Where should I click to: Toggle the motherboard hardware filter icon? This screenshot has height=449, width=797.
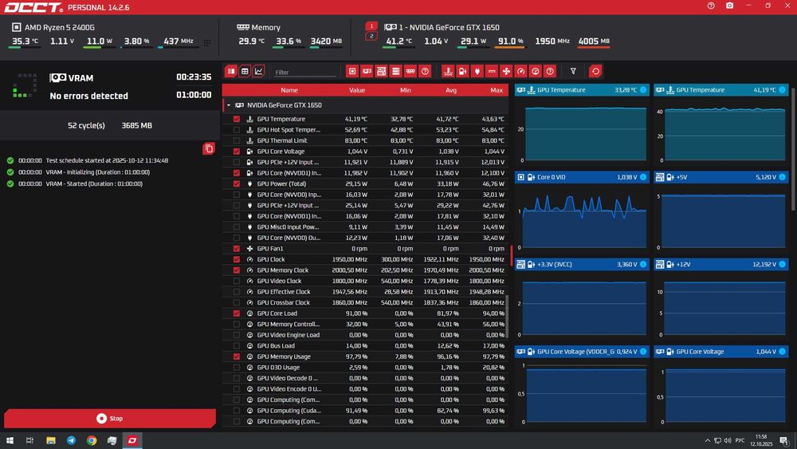381,71
